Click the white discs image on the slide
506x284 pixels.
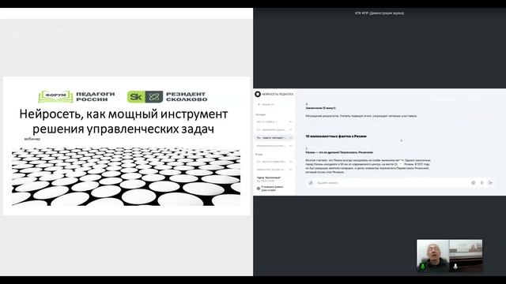pos(126,177)
